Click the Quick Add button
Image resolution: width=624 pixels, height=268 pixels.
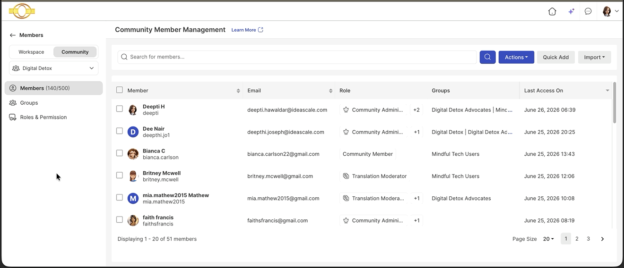[556, 57]
